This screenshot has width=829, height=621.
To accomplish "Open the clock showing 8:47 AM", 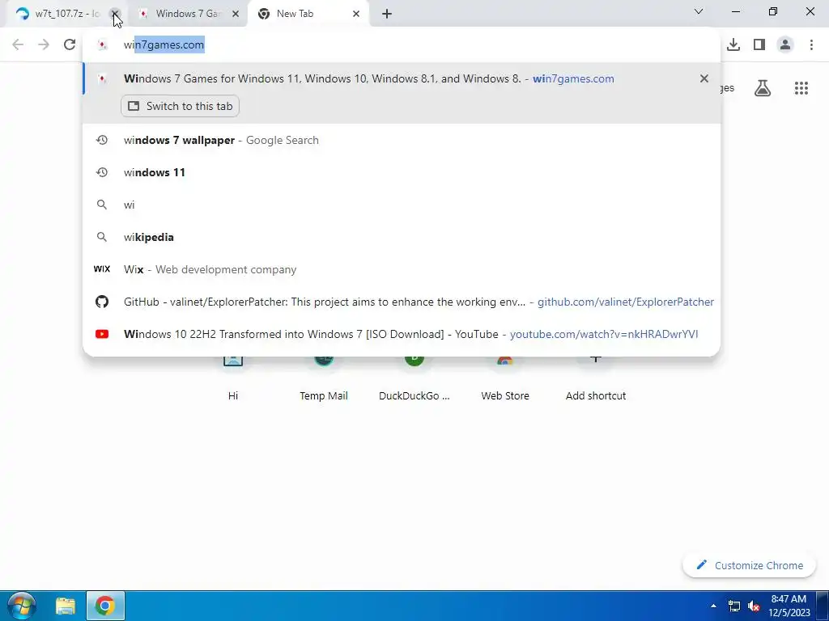I will point(789,606).
